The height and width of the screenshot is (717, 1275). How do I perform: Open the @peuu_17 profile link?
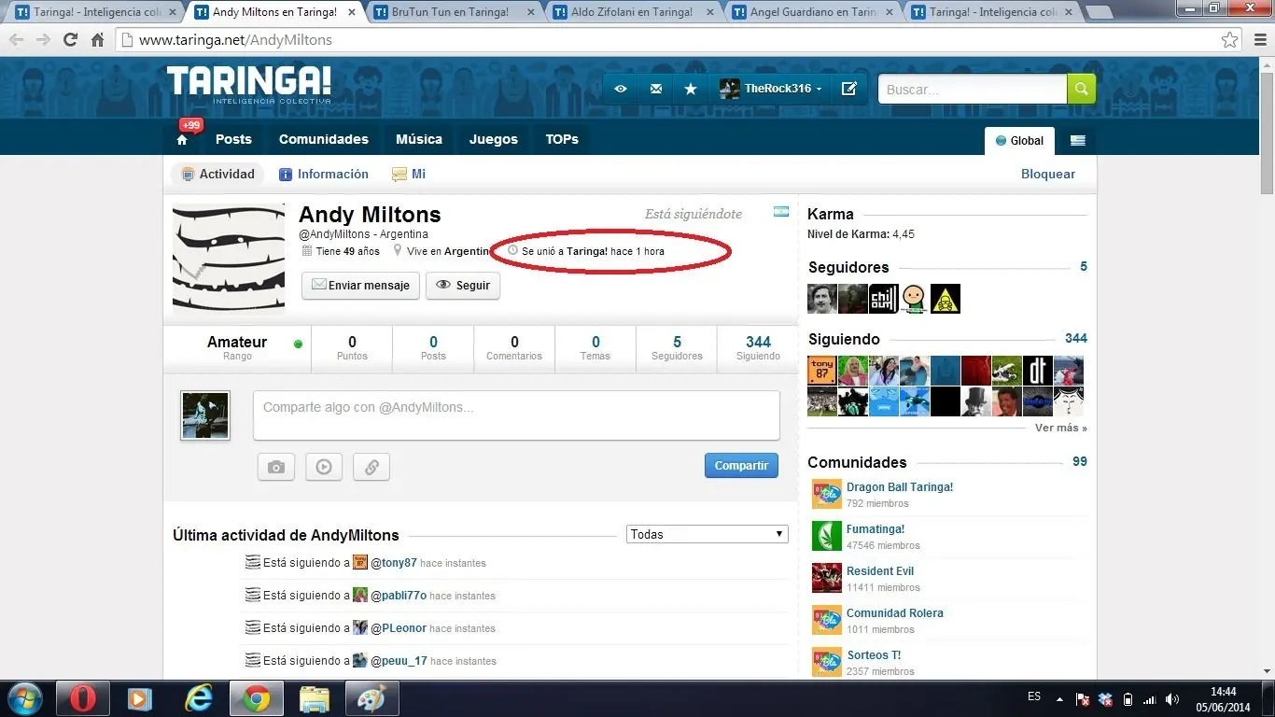[399, 661]
